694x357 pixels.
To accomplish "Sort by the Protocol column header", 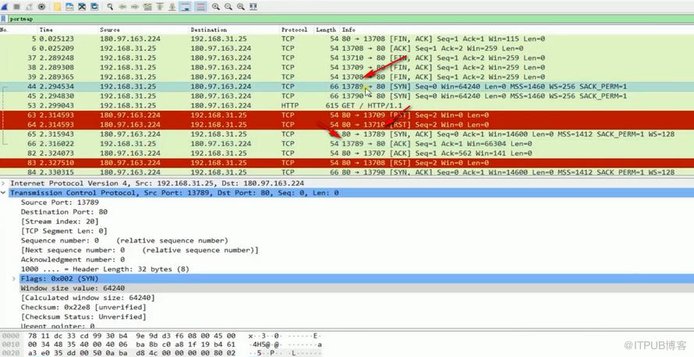I will click(294, 30).
